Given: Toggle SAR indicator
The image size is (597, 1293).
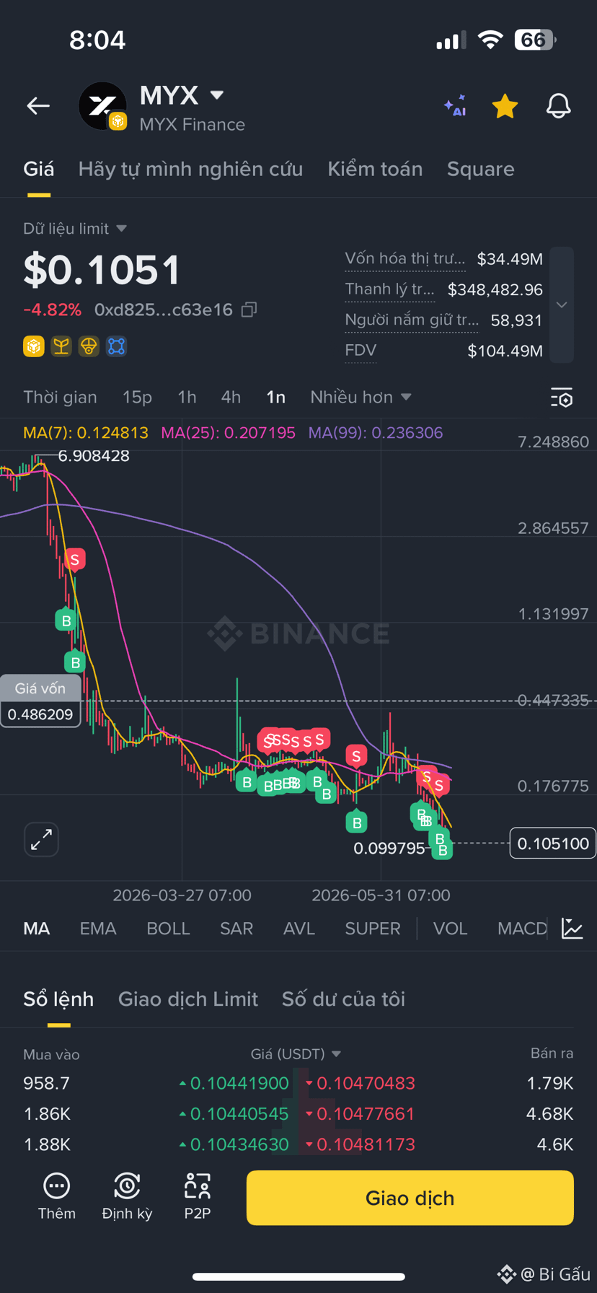Looking at the screenshot, I should (236, 929).
